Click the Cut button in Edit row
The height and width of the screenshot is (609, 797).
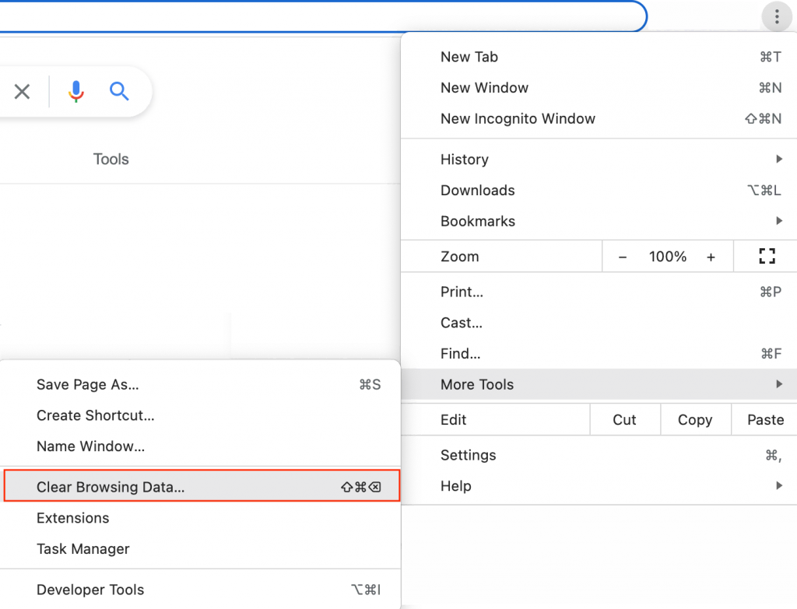pos(624,420)
